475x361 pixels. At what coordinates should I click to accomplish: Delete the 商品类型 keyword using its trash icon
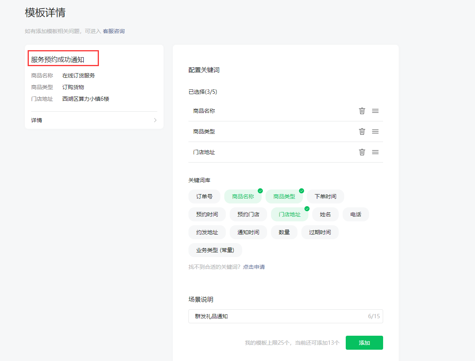click(362, 131)
